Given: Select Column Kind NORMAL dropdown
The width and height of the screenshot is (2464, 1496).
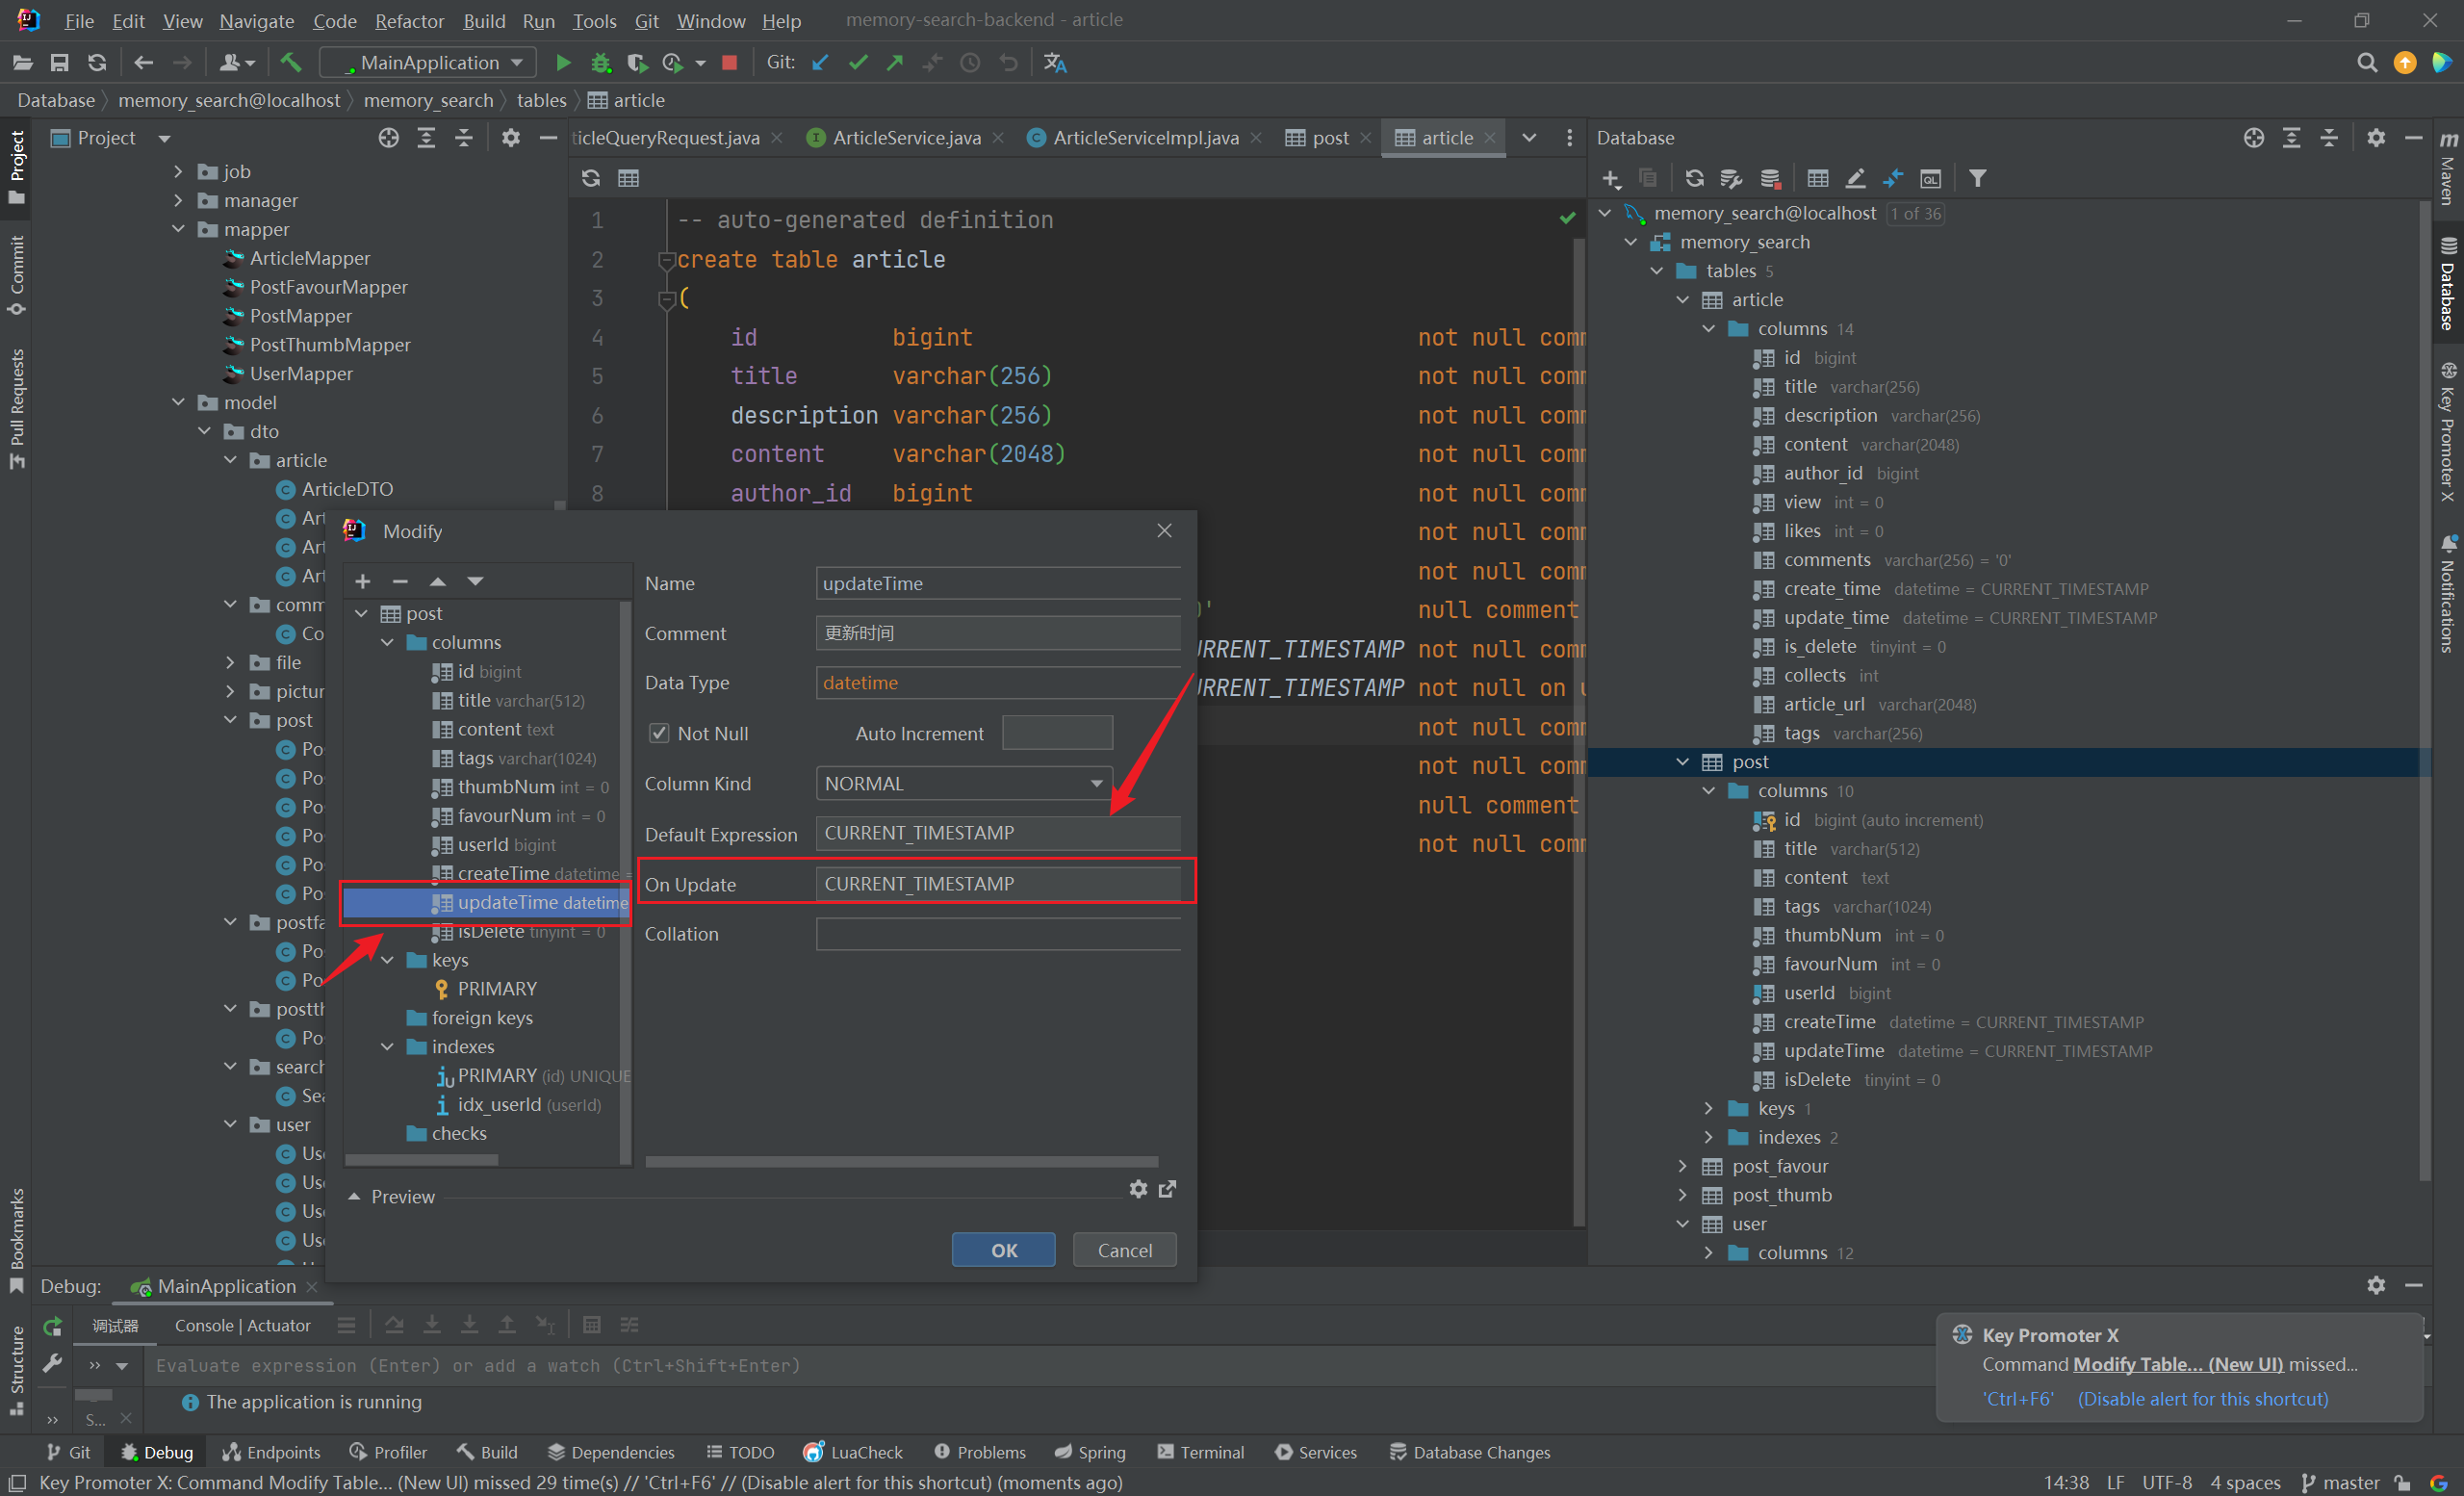Looking at the screenshot, I should tap(966, 782).
